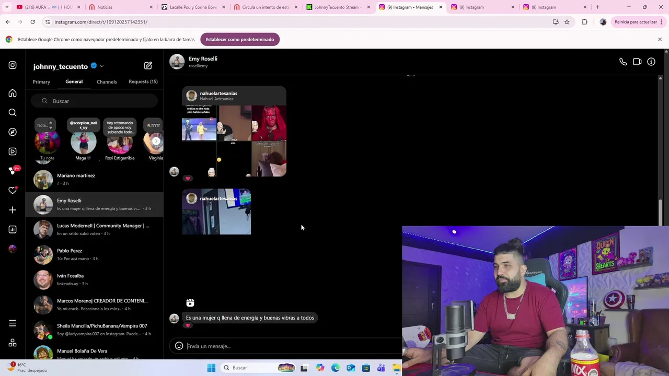Open chat with Mariano martinez
669x376 pixels.
pyautogui.click(x=94, y=180)
